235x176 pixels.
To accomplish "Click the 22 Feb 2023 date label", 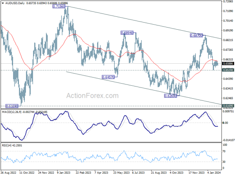I will pyautogui.click(x=83, y=172).
